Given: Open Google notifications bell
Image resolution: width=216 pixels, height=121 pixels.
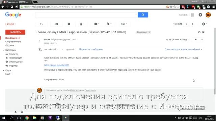Looking at the screenshot, I should click(x=200, y=15).
